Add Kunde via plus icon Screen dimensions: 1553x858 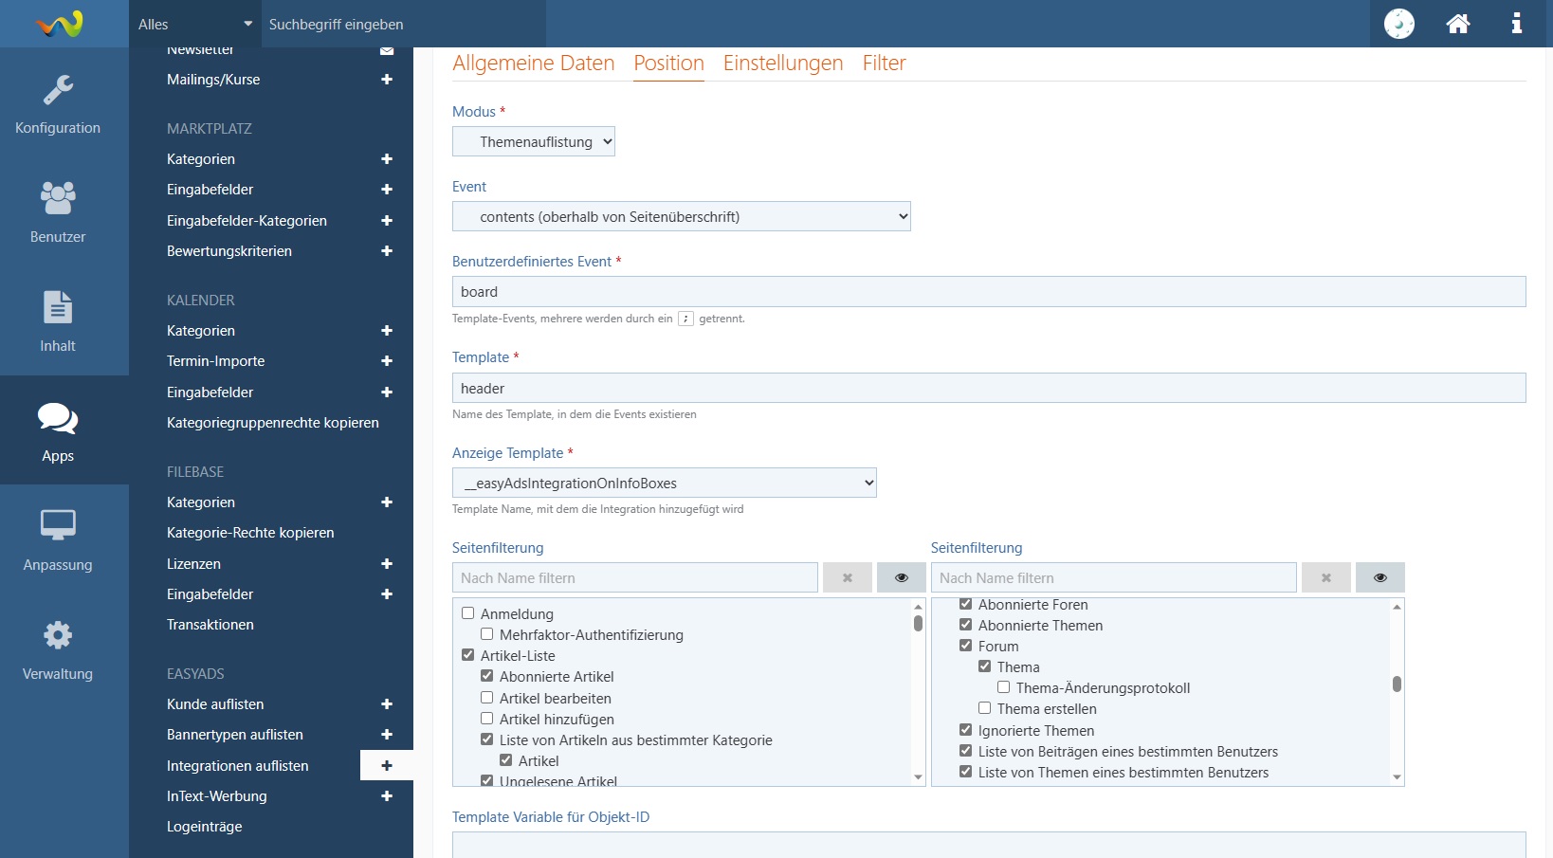click(x=387, y=704)
